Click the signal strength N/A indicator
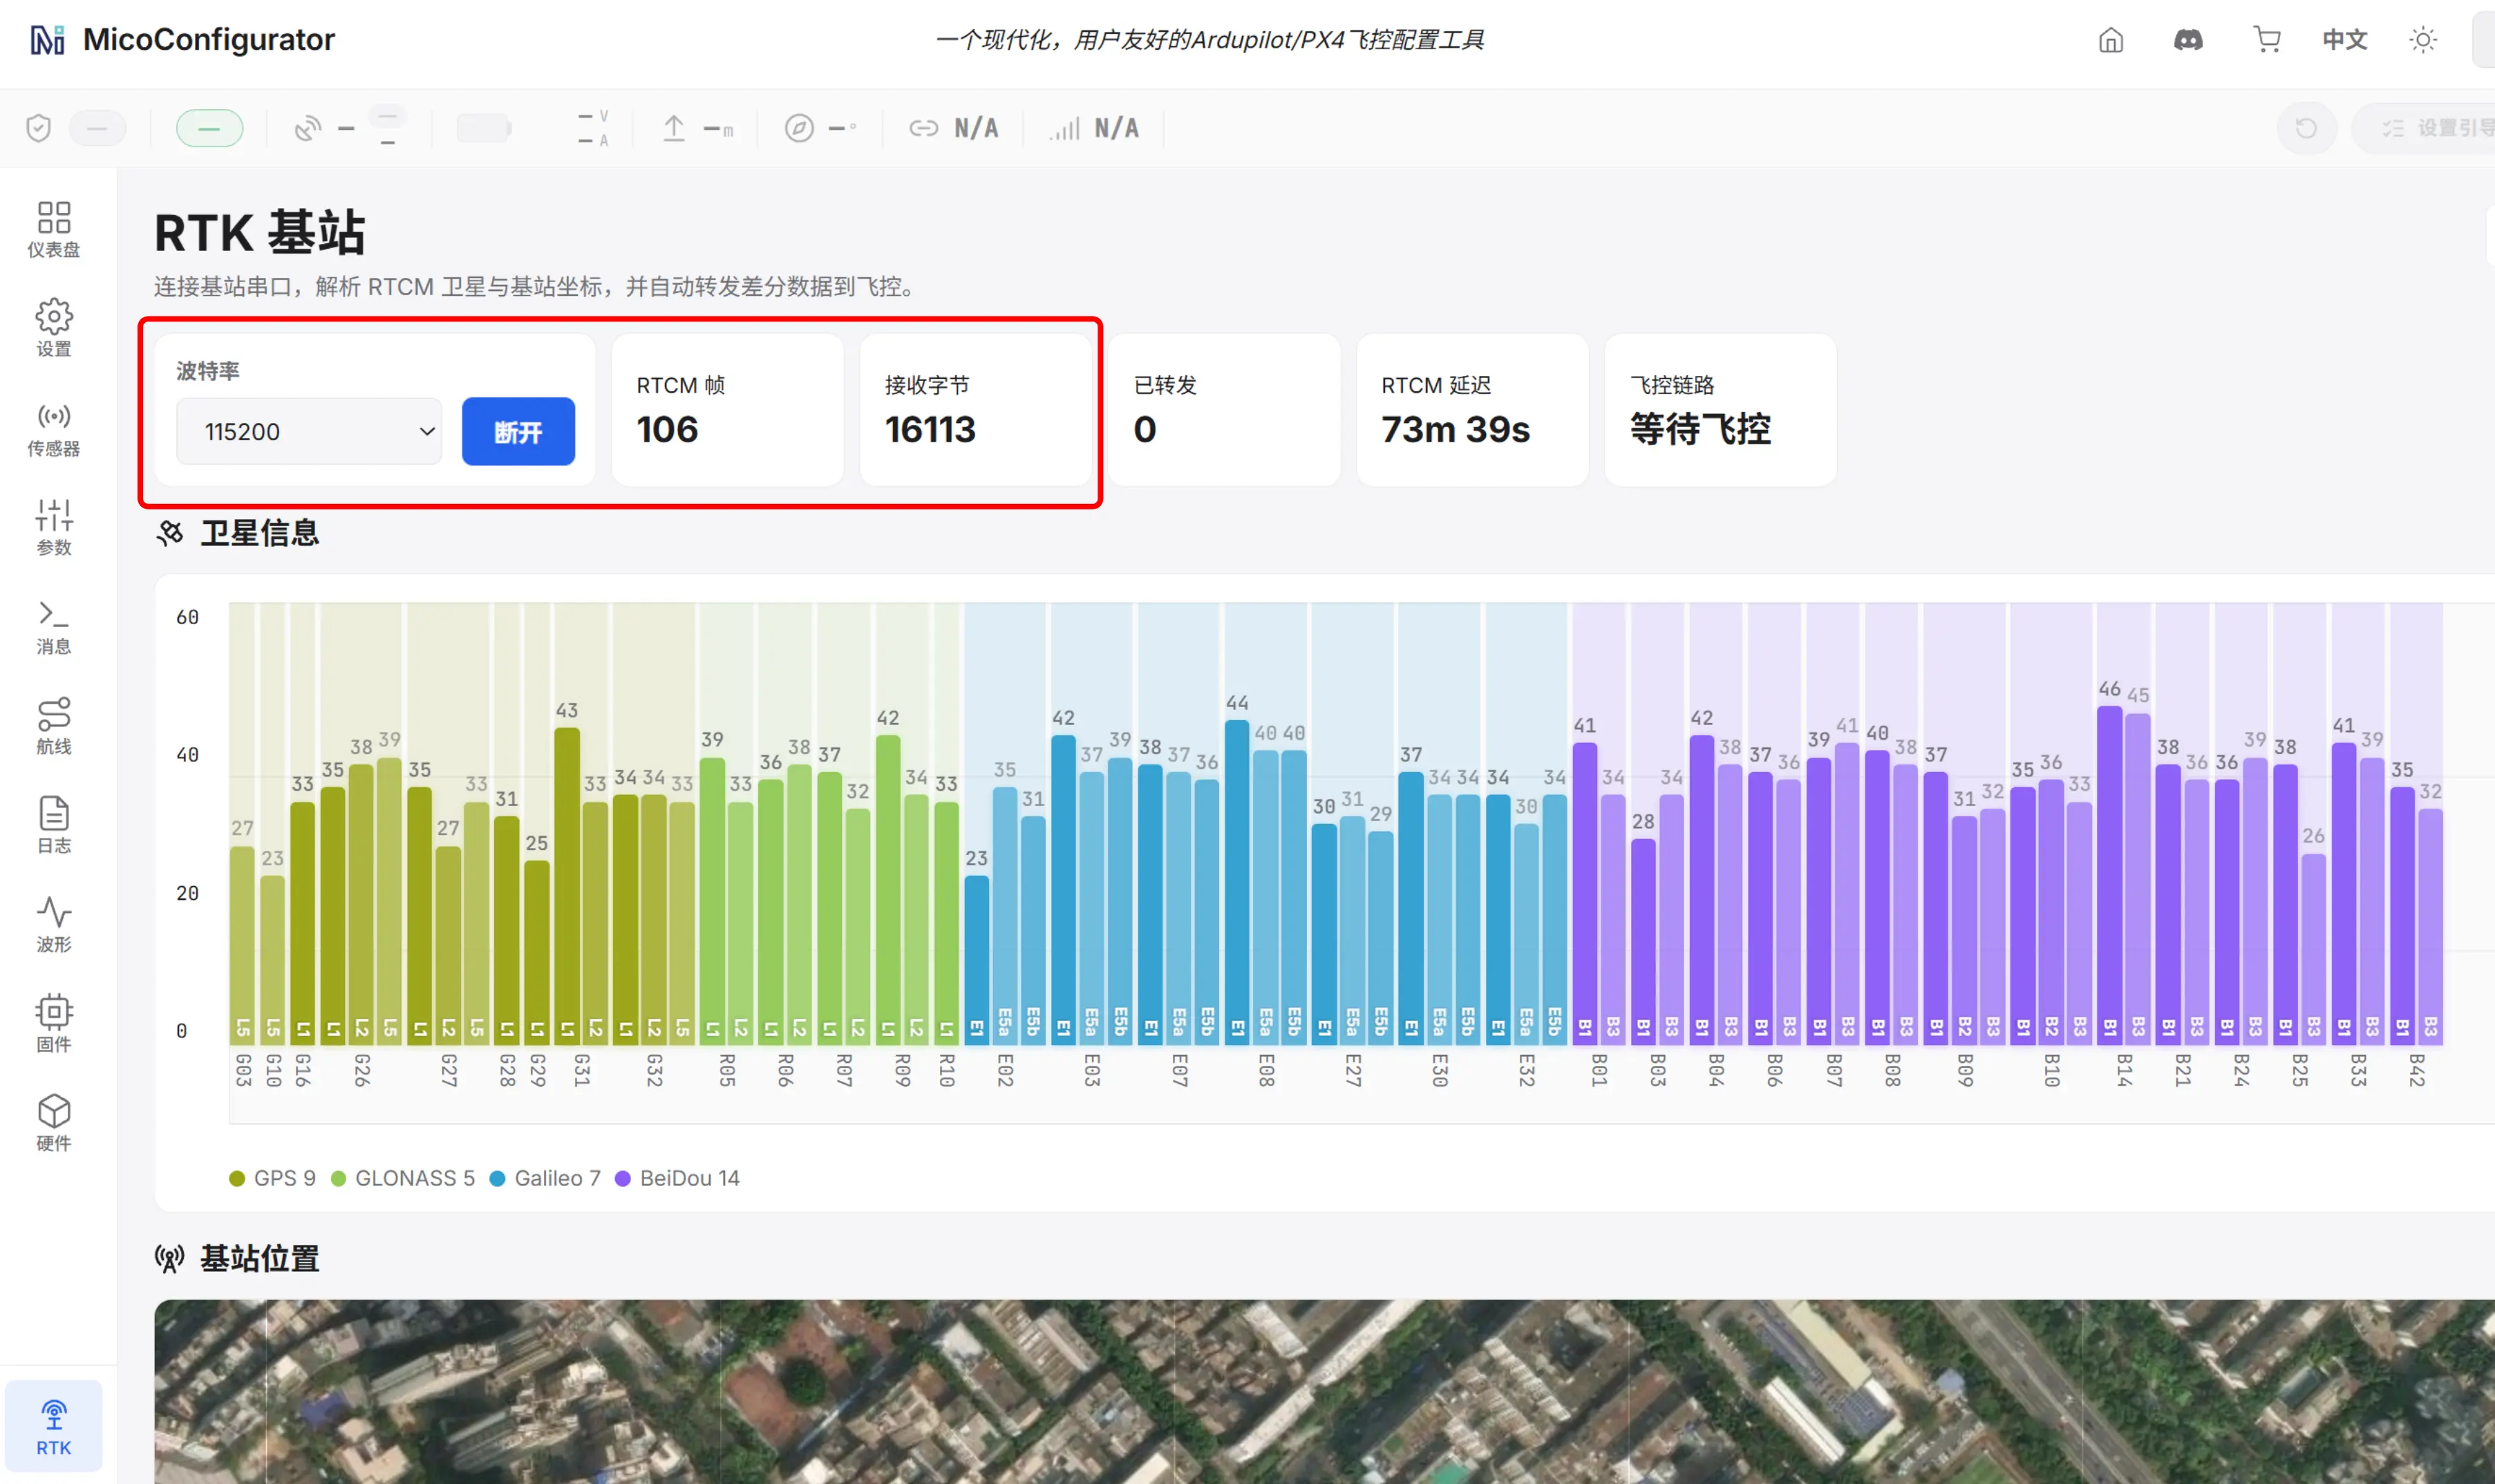Viewport: 2495px width, 1484px height. (x=1095, y=128)
